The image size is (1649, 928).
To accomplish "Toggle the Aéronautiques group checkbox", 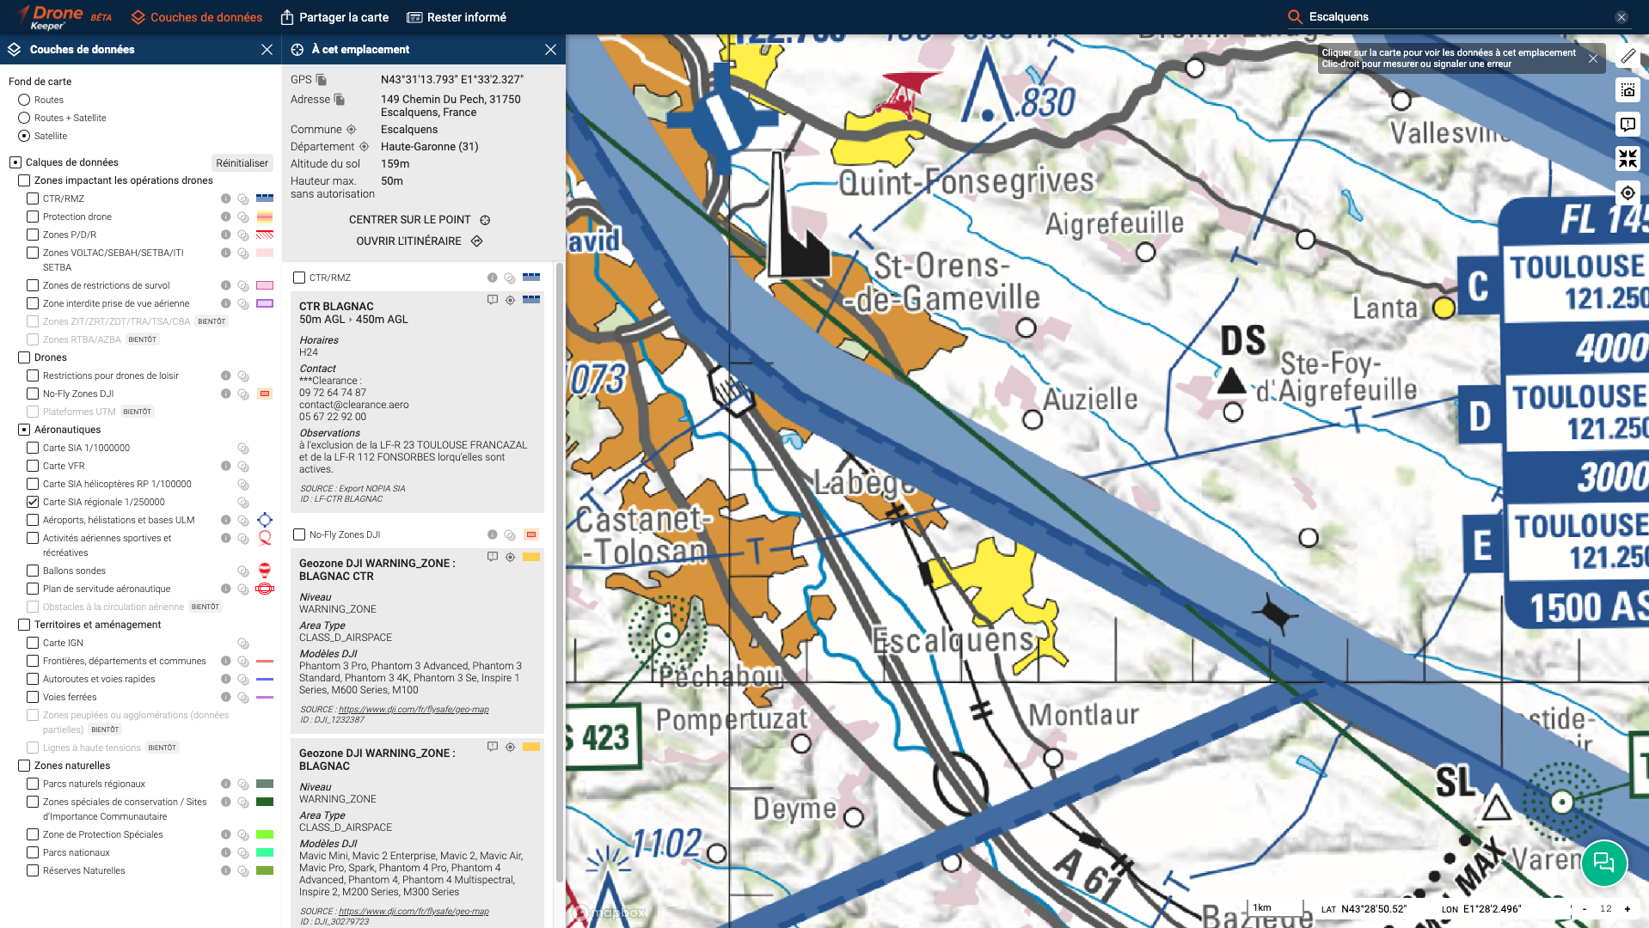I will coord(24,430).
